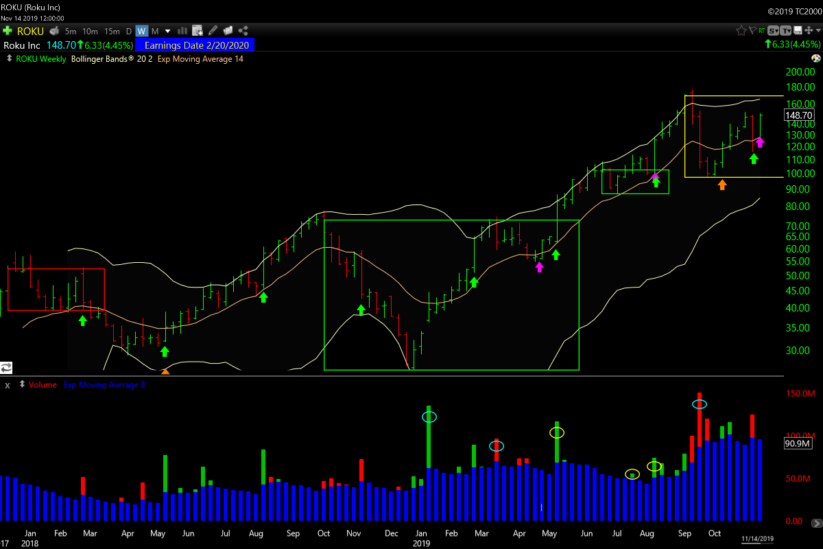Open the chart style bars icon

click(x=183, y=31)
